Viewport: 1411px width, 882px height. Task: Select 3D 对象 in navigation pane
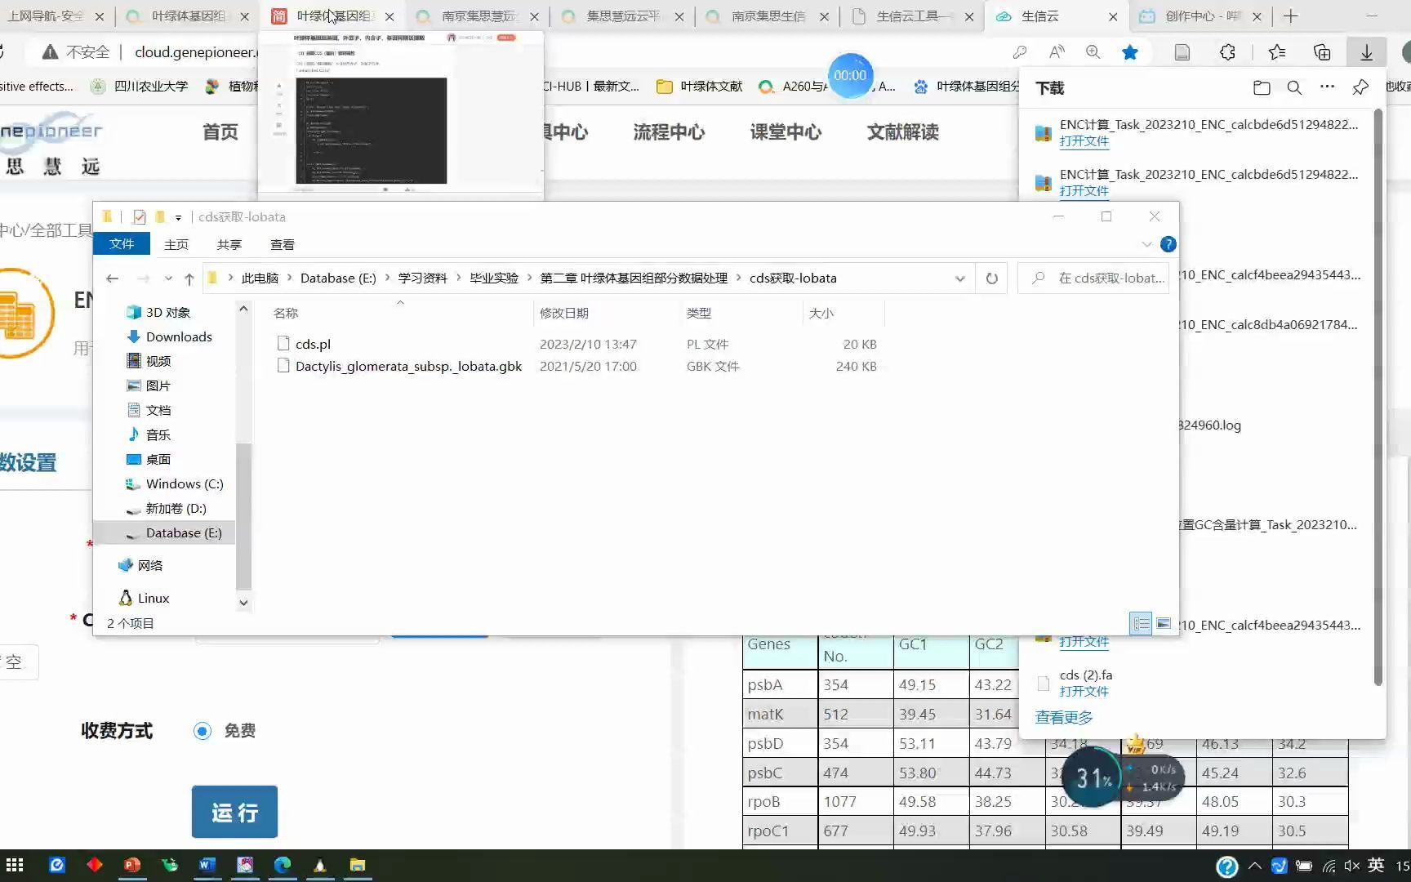tap(168, 312)
